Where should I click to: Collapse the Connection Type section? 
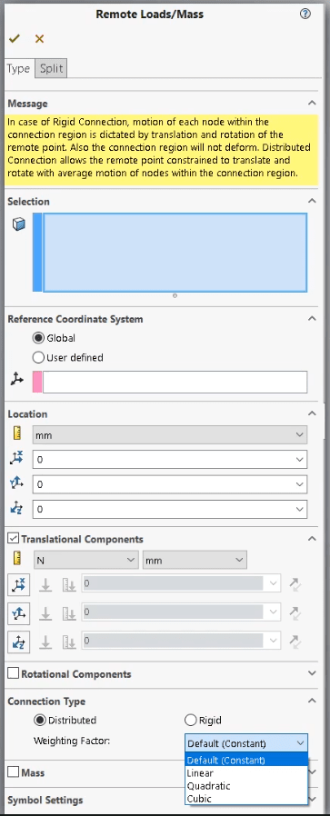pyautogui.click(x=312, y=701)
